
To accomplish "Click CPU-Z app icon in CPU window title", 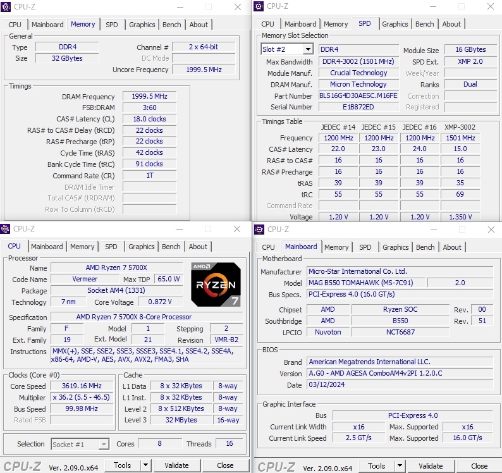I will 6,229.
